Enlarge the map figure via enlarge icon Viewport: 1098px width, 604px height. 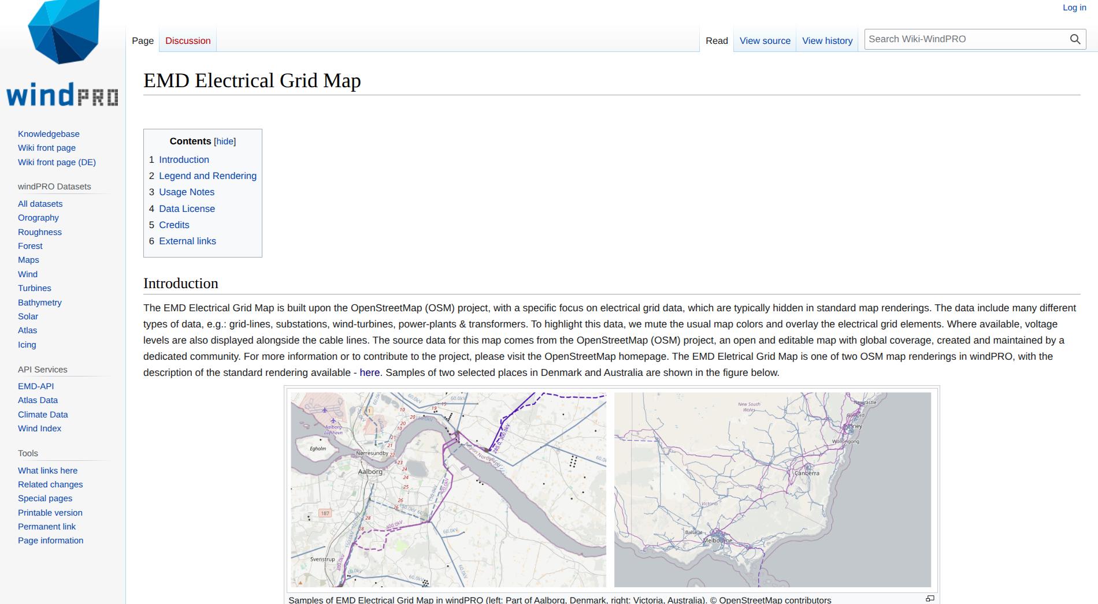click(930, 599)
